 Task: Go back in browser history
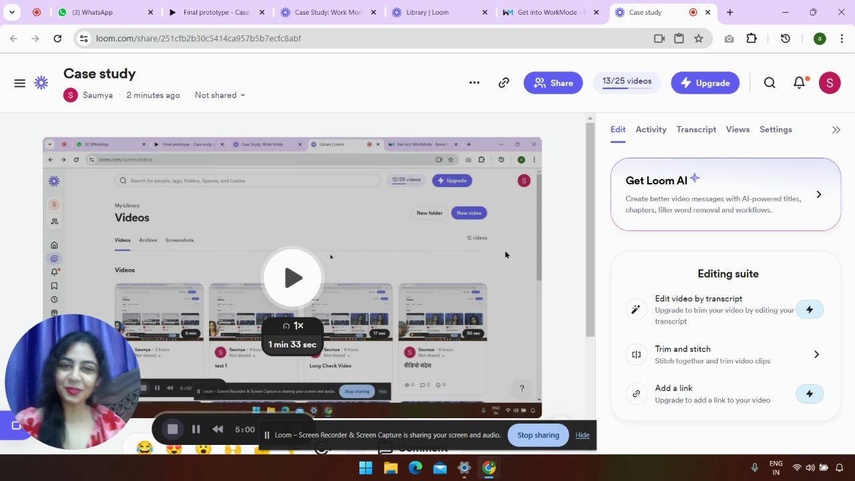coord(13,39)
